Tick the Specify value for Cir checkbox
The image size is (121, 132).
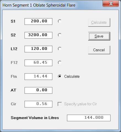(x=60, y=104)
